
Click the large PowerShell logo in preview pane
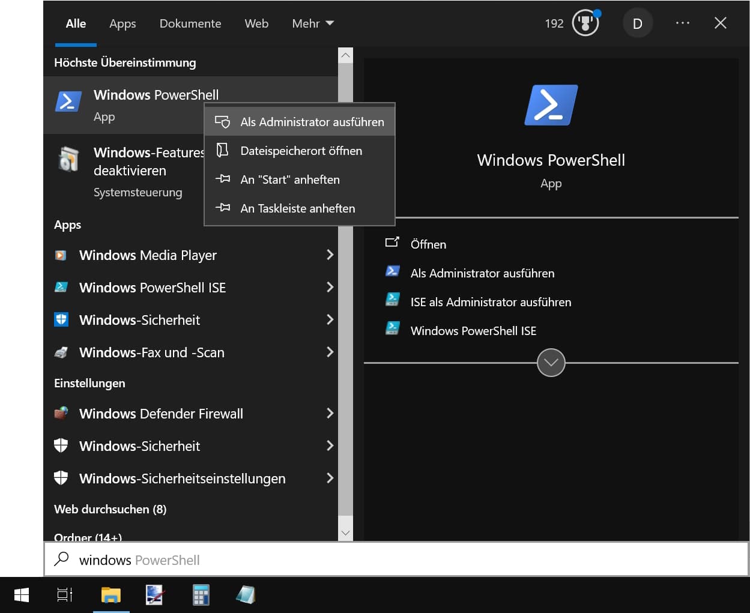click(551, 105)
